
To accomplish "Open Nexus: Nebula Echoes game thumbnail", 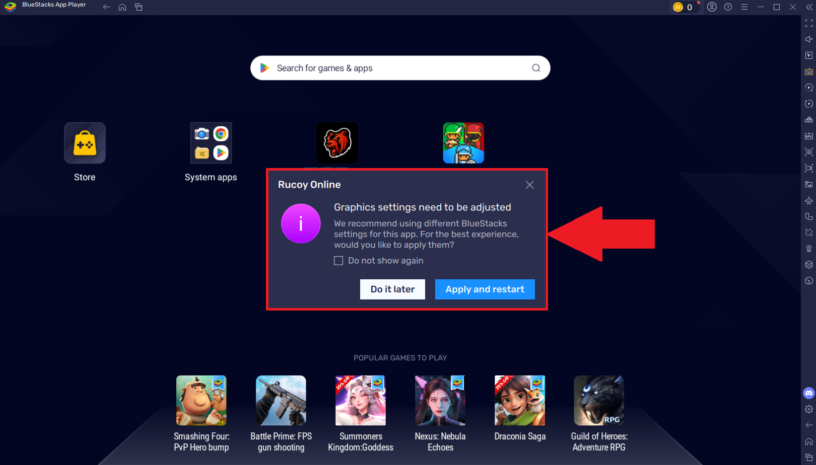I will pyautogui.click(x=440, y=401).
